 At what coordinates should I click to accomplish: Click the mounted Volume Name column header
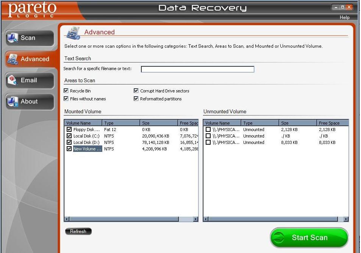coord(83,123)
